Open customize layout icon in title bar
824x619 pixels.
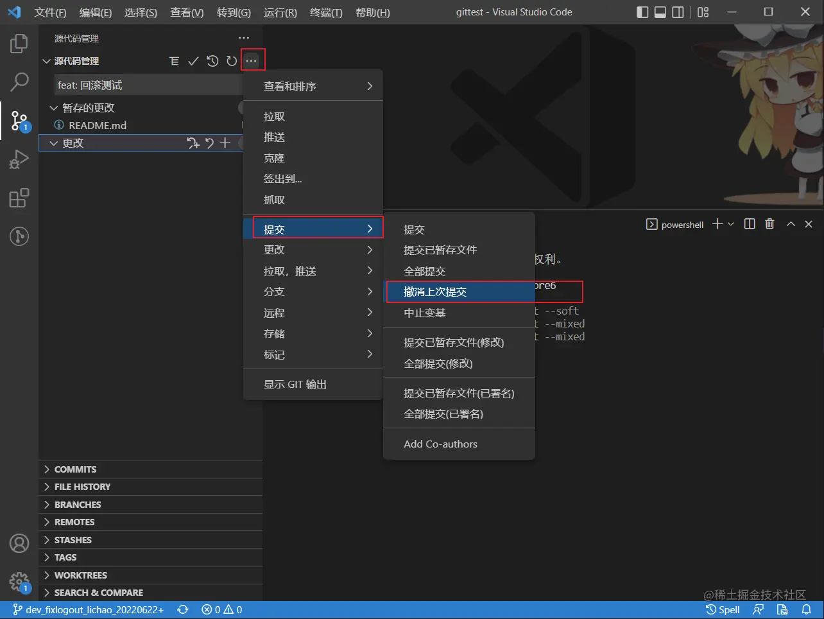pos(703,12)
